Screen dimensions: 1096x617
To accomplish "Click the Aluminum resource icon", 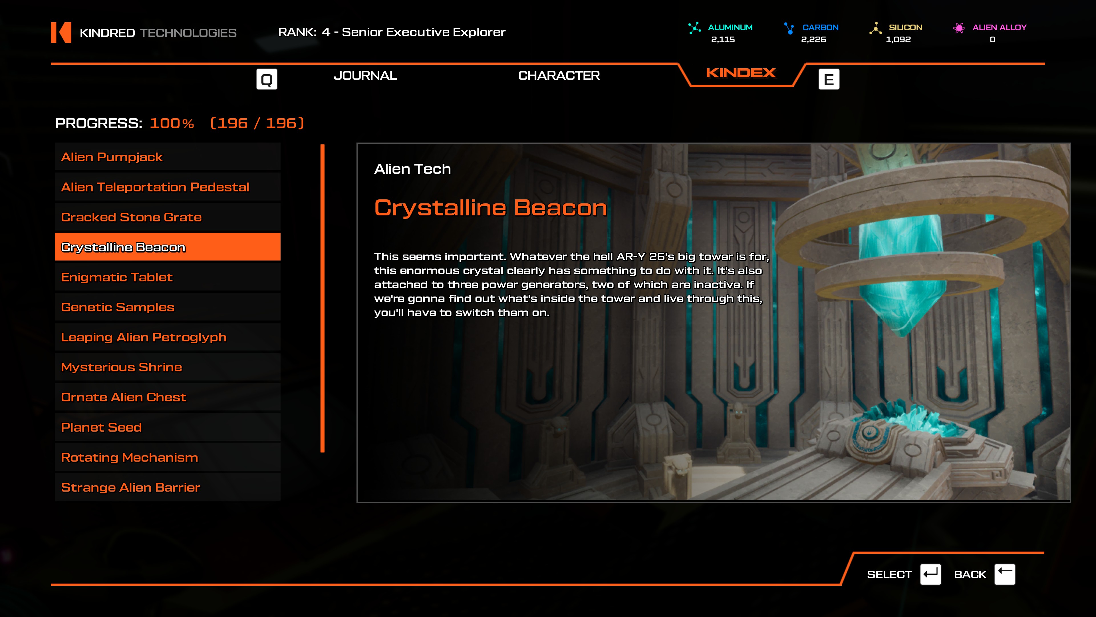I will pyautogui.click(x=694, y=28).
